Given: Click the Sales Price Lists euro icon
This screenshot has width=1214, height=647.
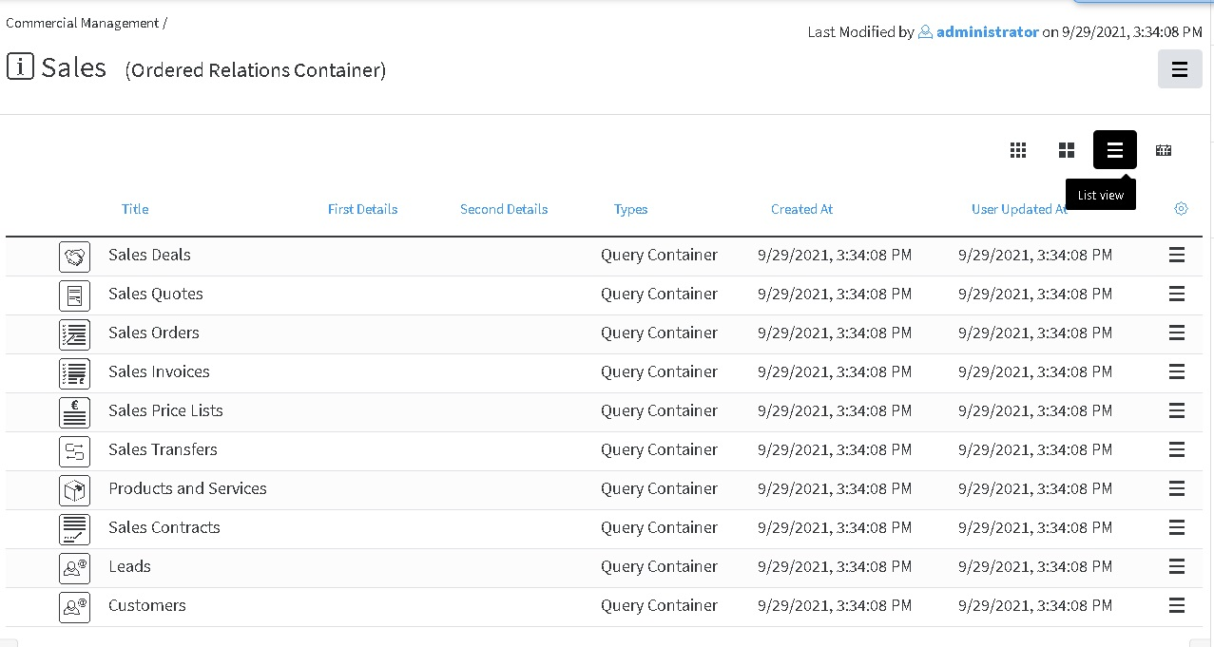Looking at the screenshot, I should pos(74,411).
